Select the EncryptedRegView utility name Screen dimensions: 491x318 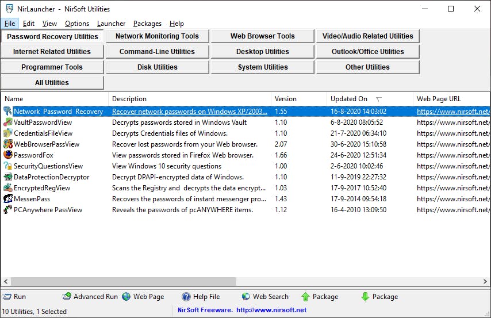(42, 188)
